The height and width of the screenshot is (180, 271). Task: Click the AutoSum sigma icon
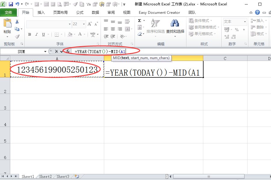point(140,21)
